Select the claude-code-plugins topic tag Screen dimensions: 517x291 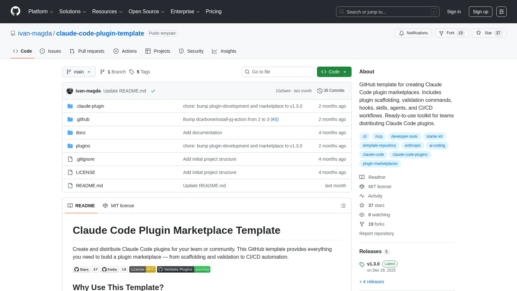(x=410, y=155)
